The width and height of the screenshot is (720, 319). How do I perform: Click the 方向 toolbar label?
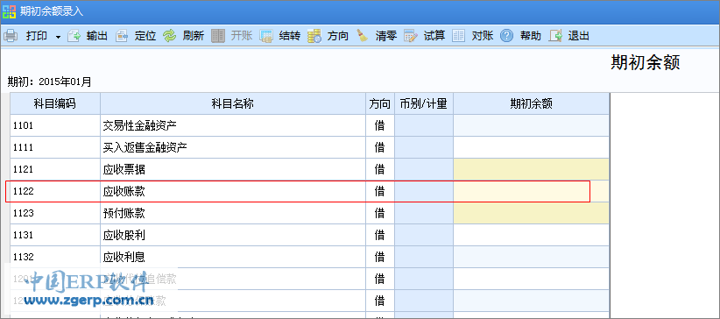(x=338, y=36)
